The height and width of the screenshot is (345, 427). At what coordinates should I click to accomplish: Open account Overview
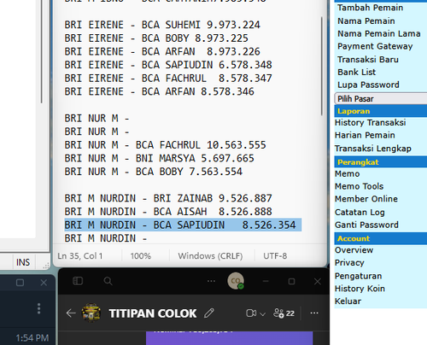[354, 250]
